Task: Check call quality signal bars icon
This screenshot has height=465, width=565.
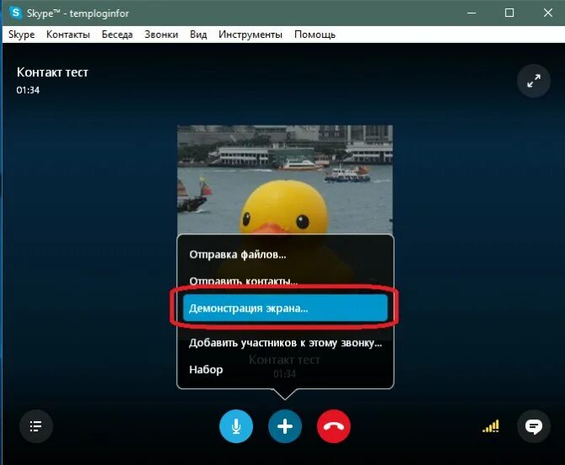Action: coord(491,426)
